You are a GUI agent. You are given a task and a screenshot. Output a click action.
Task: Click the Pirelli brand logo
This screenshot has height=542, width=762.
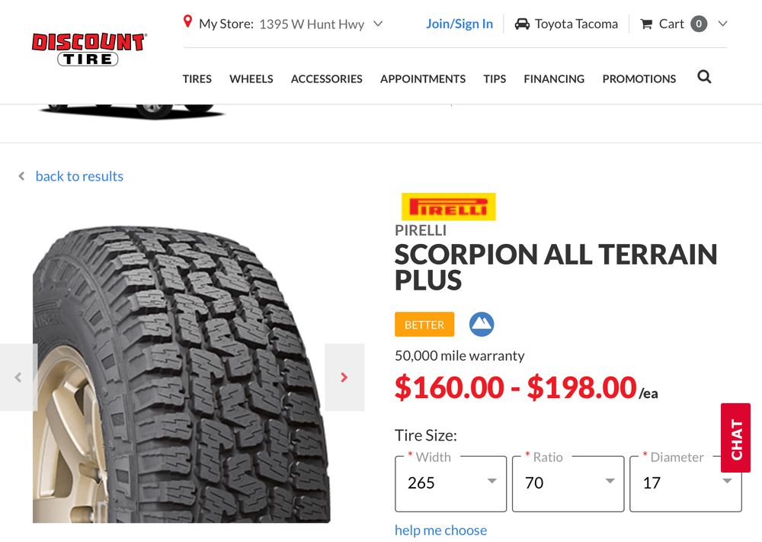pos(448,207)
